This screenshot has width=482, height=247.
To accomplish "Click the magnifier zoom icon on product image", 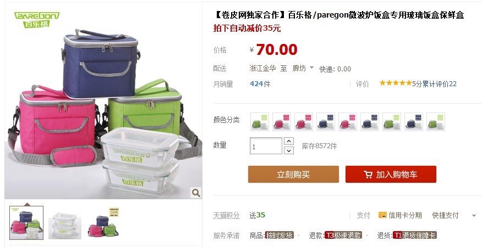I will pyautogui.click(x=196, y=193).
